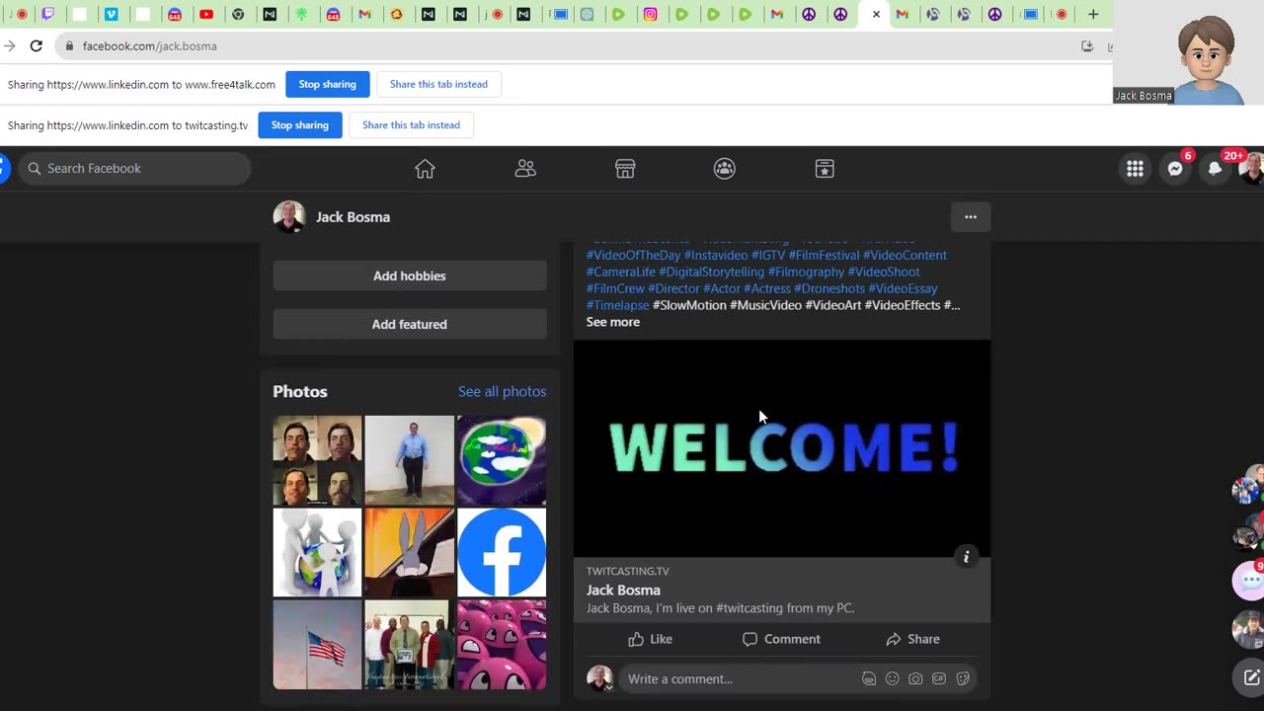Open the profile three-dots options menu
Image resolution: width=1264 pixels, height=711 pixels.
[x=971, y=217]
